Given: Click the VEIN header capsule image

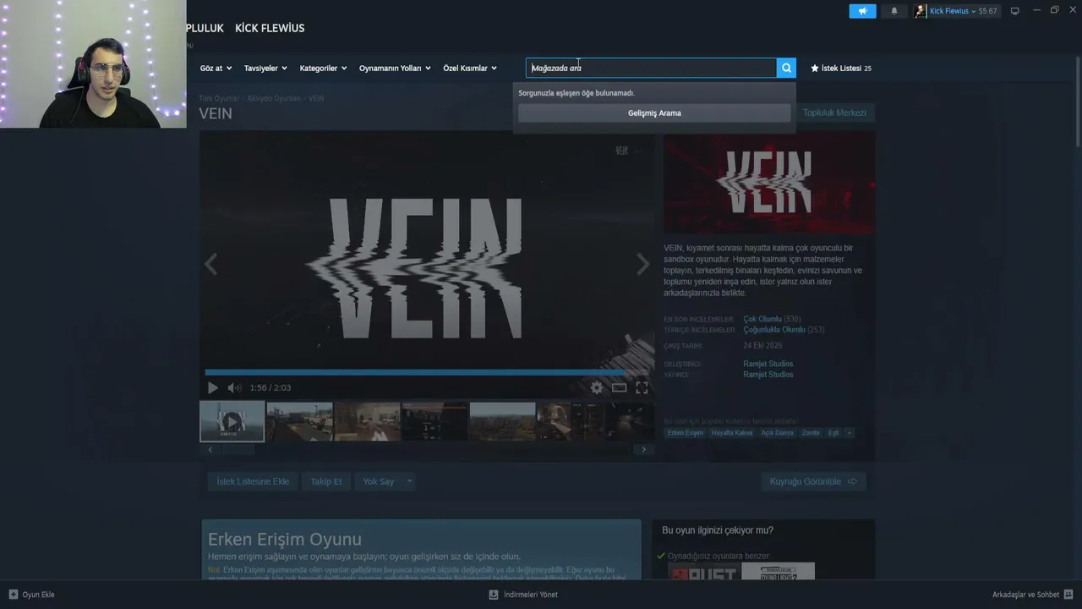Looking at the screenshot, I should click(769, 183).
